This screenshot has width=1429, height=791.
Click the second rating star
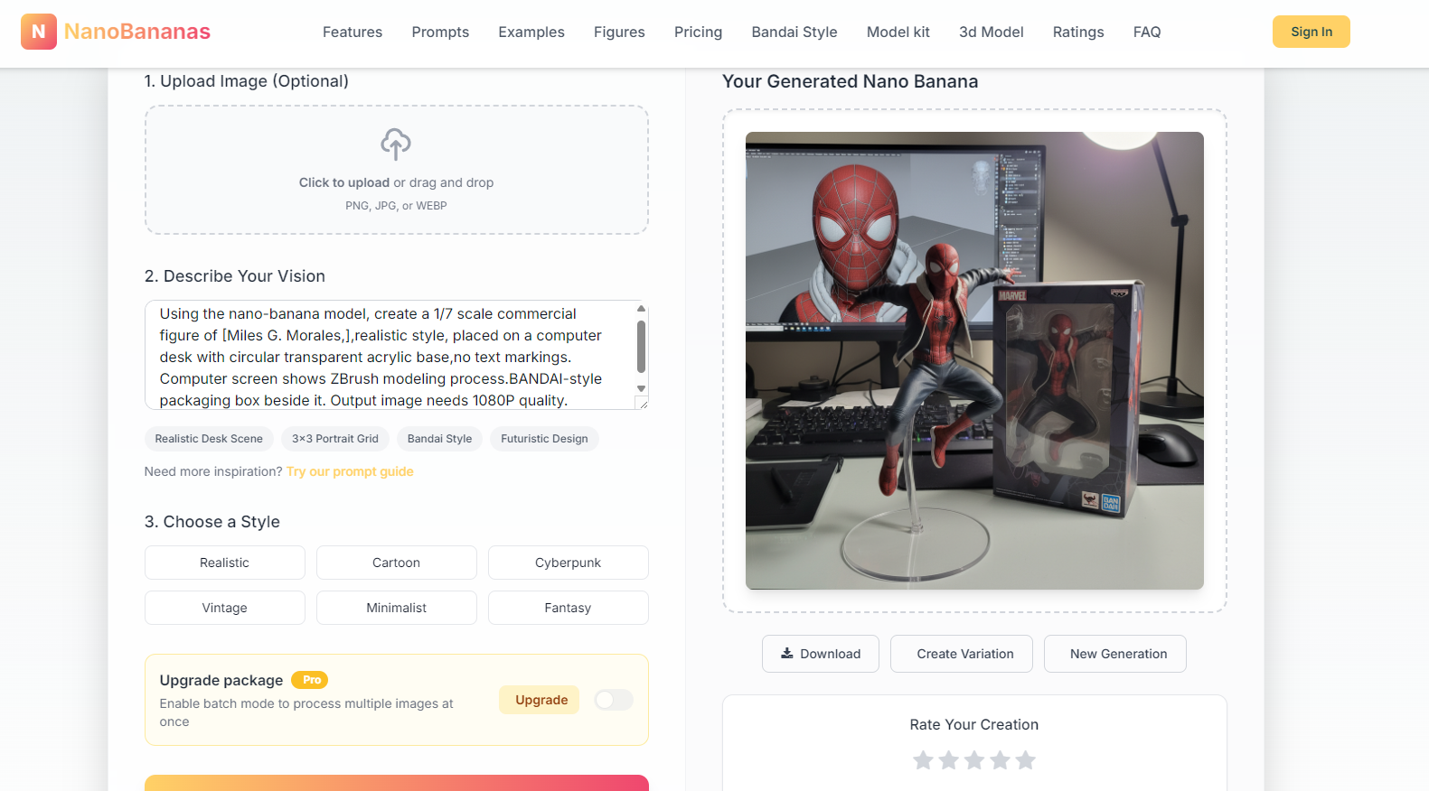pos(948,760)
